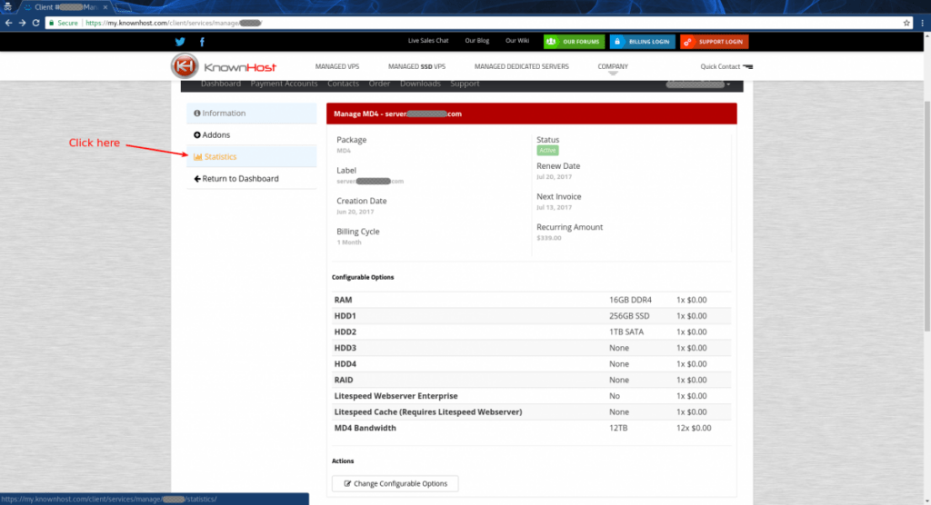Screen dimensions: 931x505
Task: Click the Manage MD4 header title
Action: pyautogui.click(x=397, y=114)
